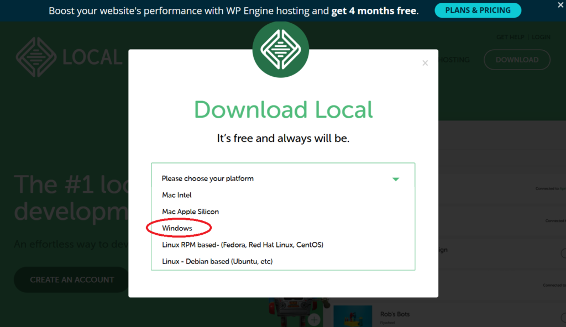The image size is (566, 327).
Task: Open the platform dropdown arrow
Action: coord(396,179)
